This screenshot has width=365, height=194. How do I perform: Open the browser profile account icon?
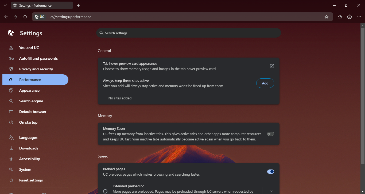[349, 17]
